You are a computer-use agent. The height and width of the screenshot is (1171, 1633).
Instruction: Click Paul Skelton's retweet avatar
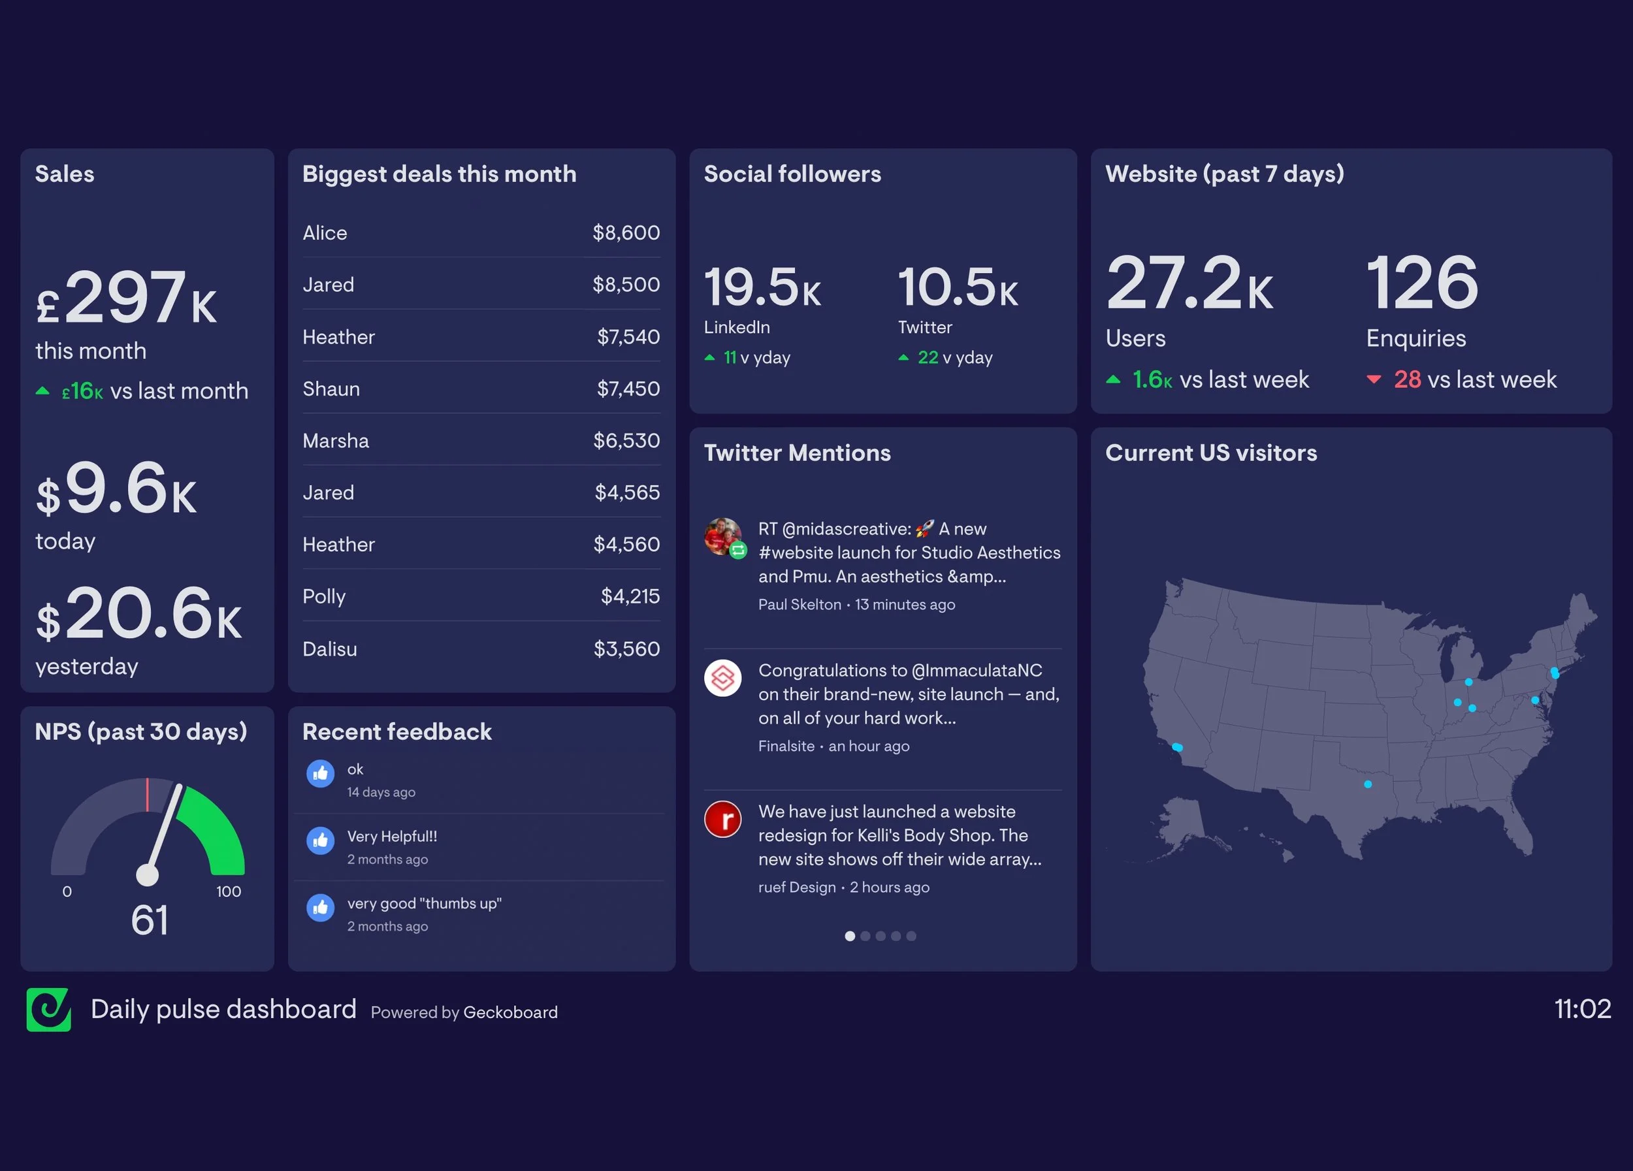pyautogui.click(x=723, y=537)
